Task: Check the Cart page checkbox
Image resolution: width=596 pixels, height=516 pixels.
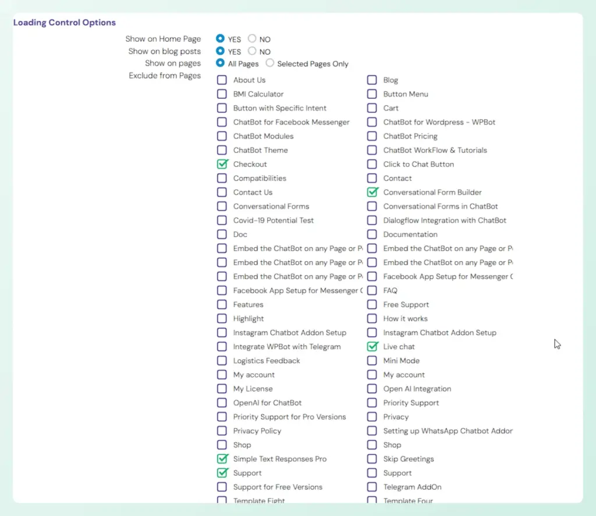Action: pos(372,108)
